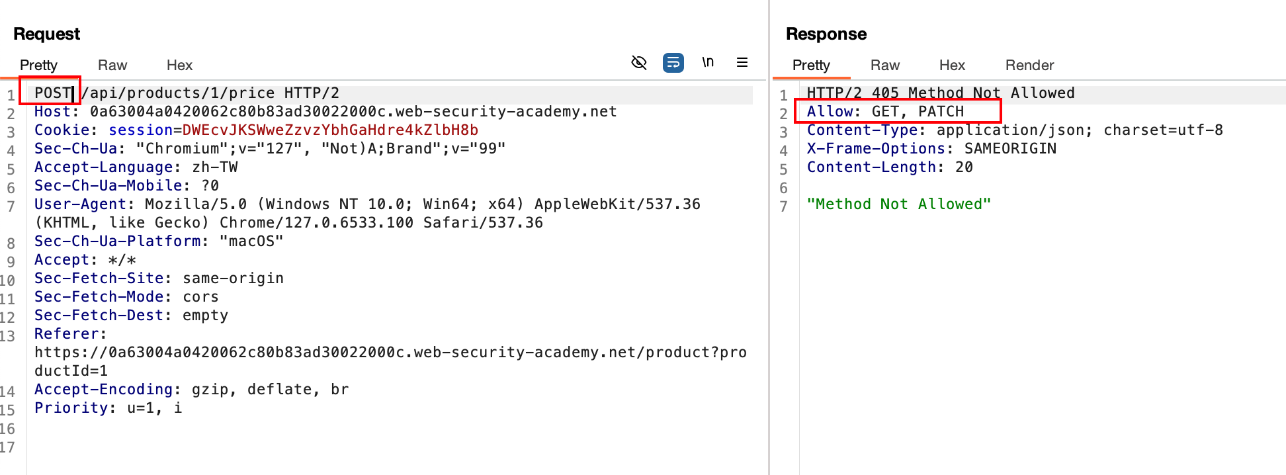The height and width of the screenshot is (475, 1286).
Task: Select the Response Pretty tab
Action: tap(811, 65)
